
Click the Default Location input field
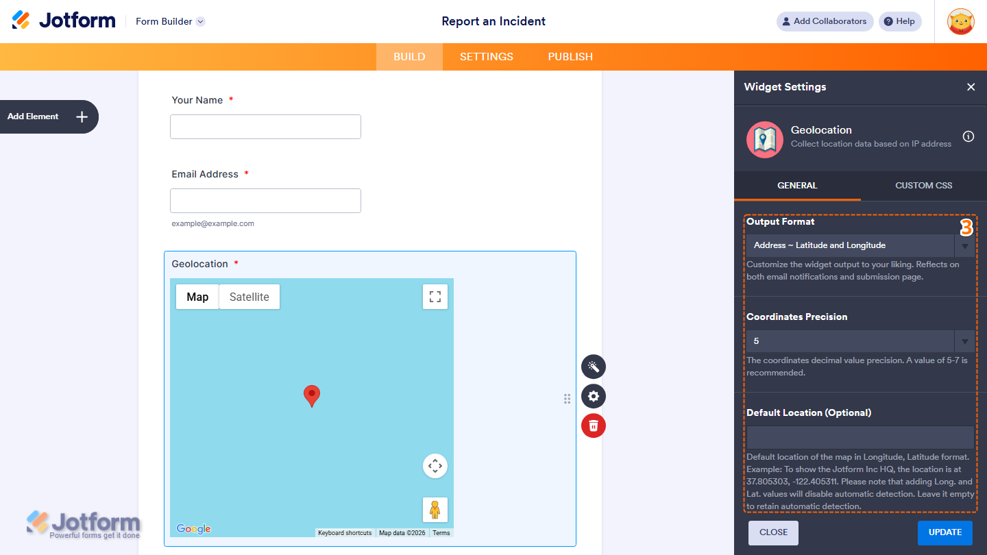pyautogui.click(x=860, y=438)
